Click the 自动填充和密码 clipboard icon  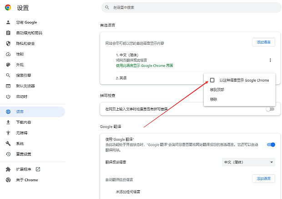[x=8, y=33]
